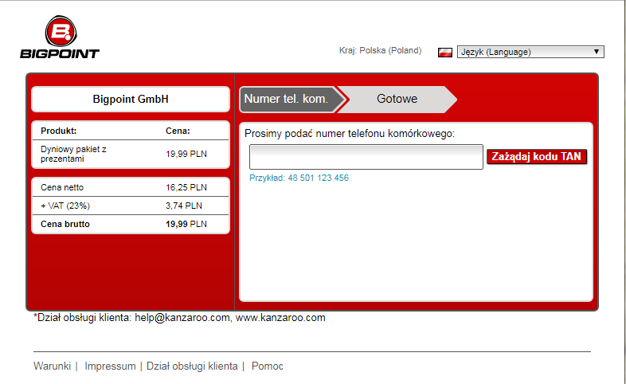Click the Polish flag icon
Viewport: 626px width, 384px height.
(444, 53)
